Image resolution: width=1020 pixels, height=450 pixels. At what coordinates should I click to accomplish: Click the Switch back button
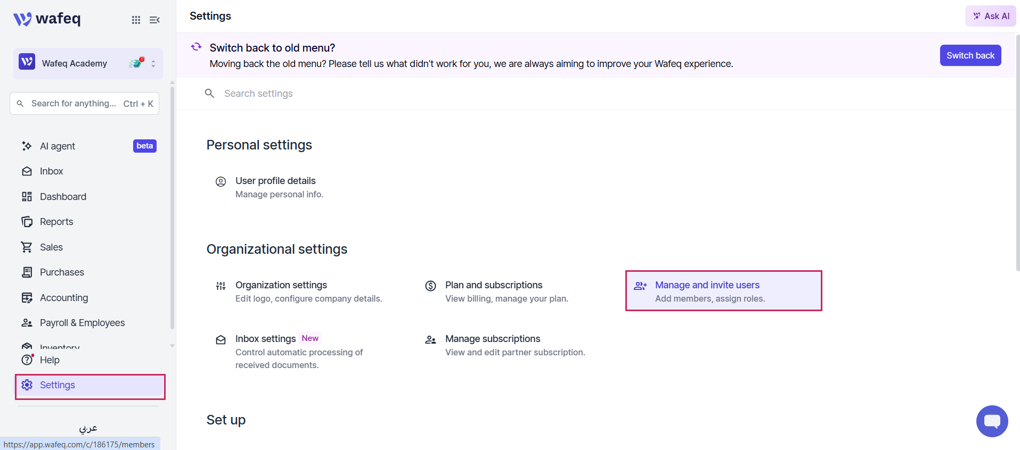(x=970, y=55)
